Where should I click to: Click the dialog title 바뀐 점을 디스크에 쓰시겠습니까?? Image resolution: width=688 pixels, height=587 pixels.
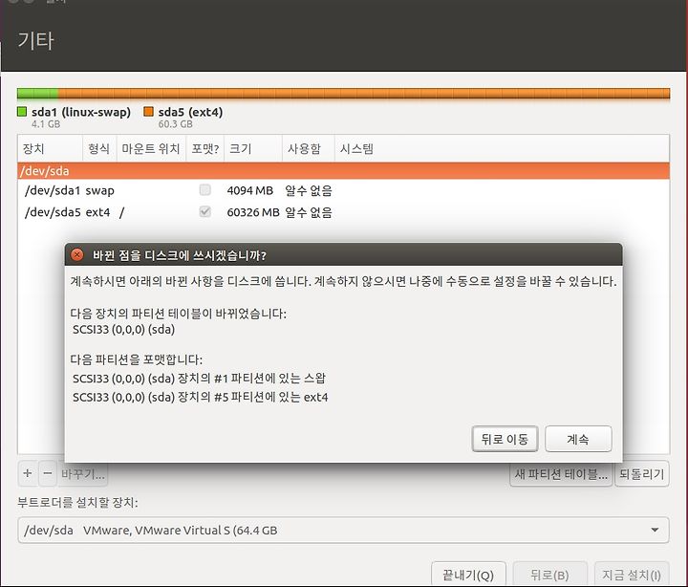(179, 255)
